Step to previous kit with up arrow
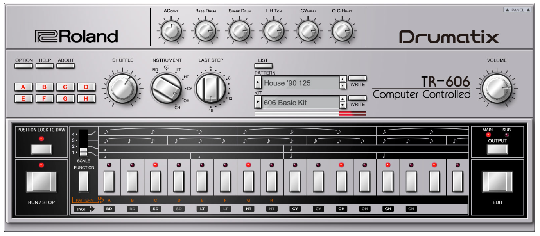 pos(343,99)
